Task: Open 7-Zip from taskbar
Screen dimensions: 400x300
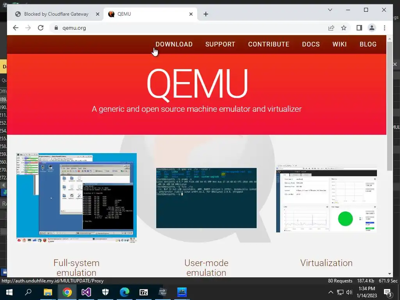Action: [144, 292]
